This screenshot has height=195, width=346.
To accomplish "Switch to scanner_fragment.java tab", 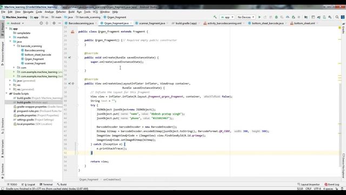I will [x=152, y=23].
